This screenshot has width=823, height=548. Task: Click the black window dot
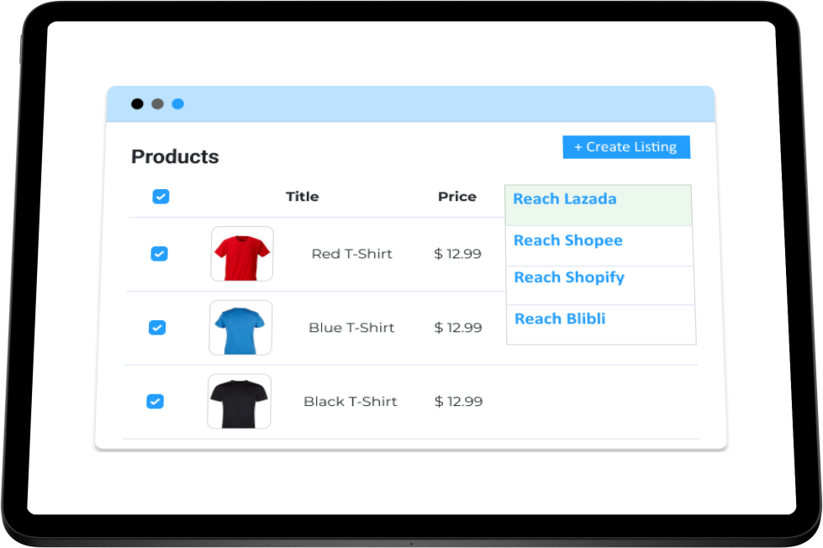coord(137,104)
